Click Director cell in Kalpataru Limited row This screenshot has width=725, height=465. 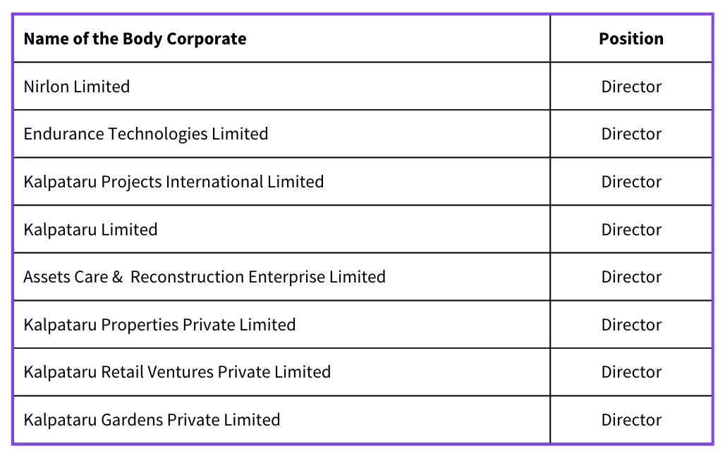(631, 230)
